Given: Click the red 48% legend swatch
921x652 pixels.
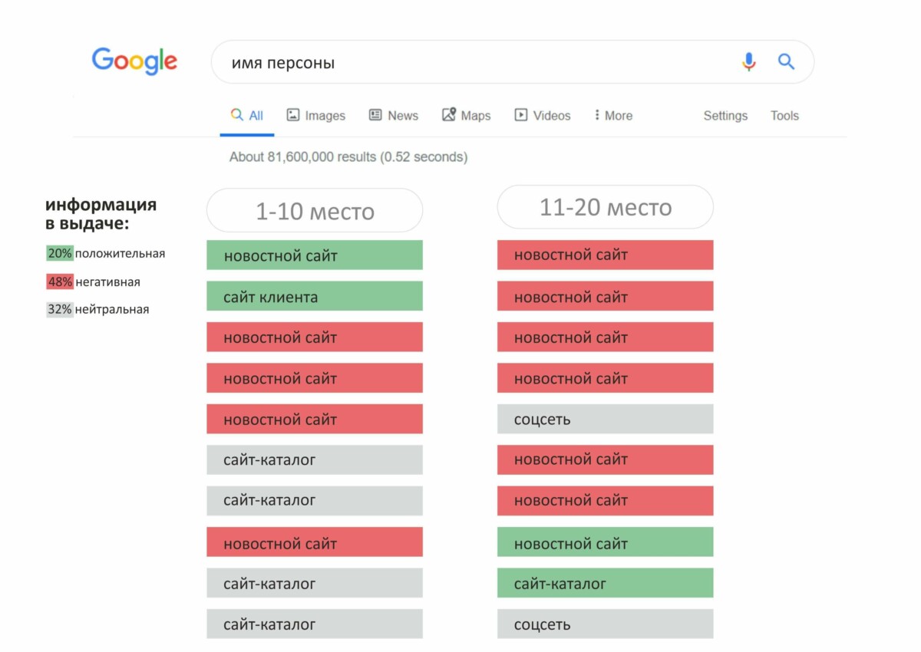Looking at the screenshot, I should [x=60, y=282].
